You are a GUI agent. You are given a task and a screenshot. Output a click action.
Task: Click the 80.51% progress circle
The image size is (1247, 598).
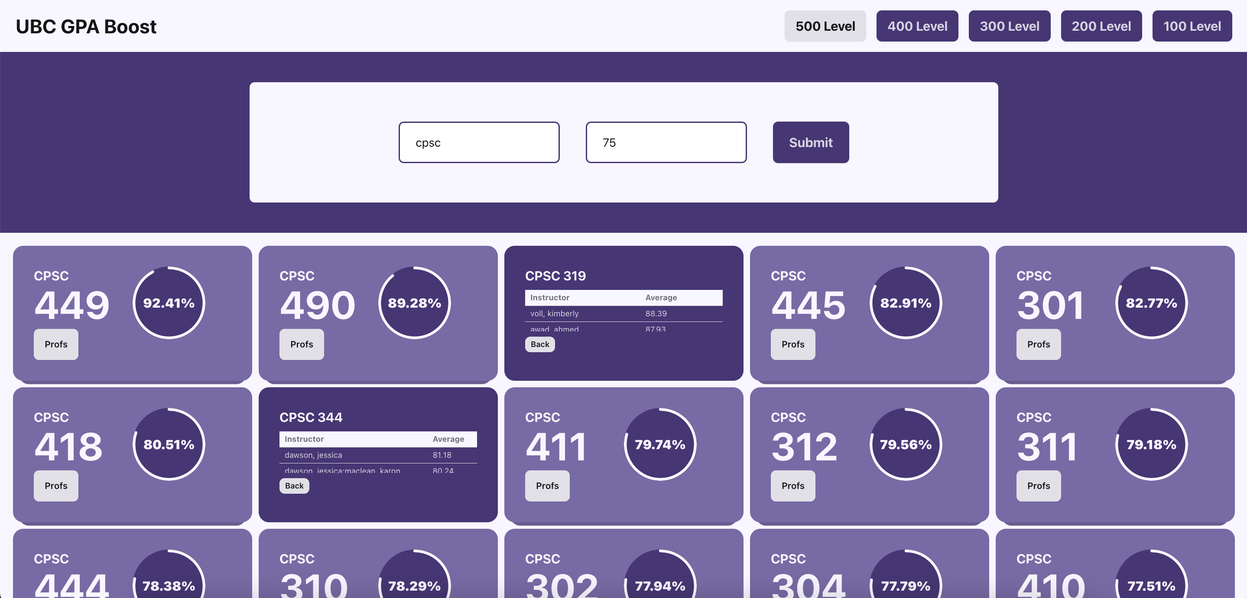(169, 445)
